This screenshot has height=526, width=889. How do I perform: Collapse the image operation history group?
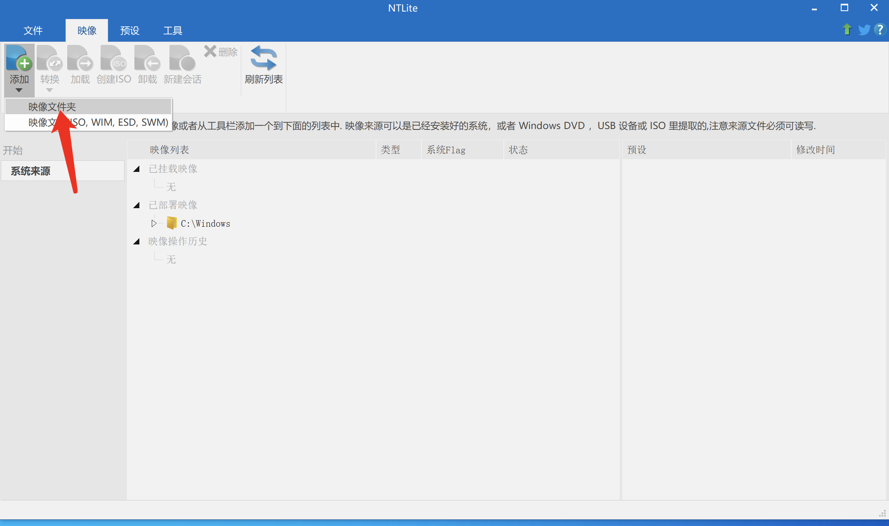point(137,242)
